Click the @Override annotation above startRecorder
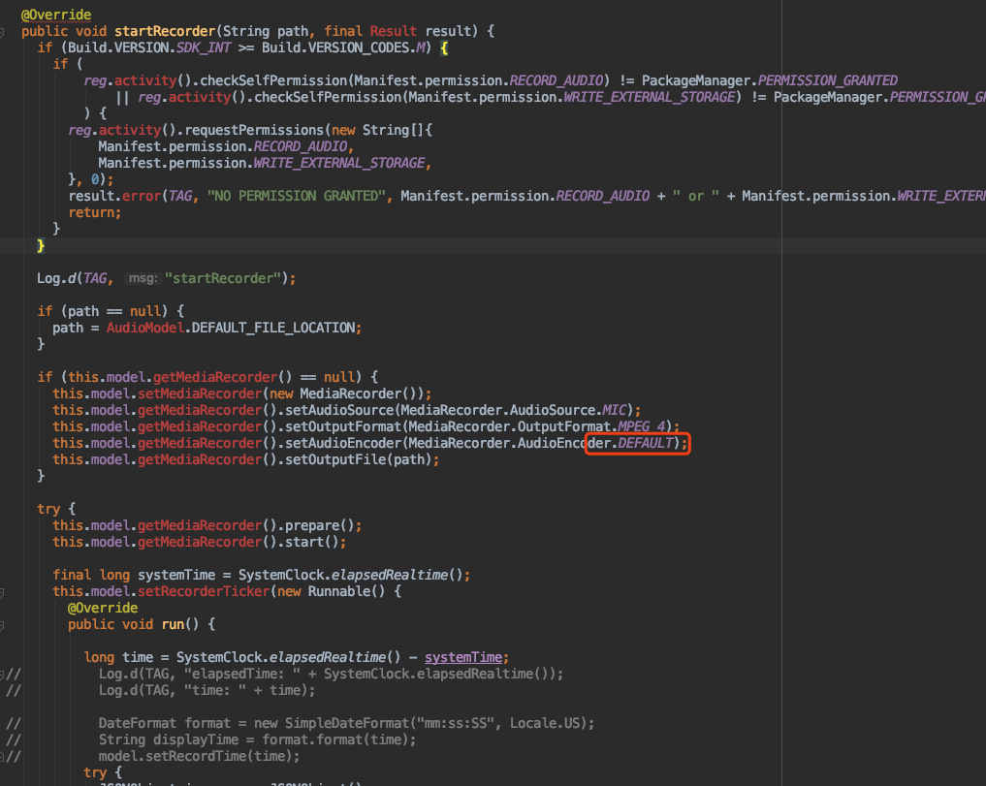This screenshot has height=786, width=986. pyautogui.click(x=57, y=14)
